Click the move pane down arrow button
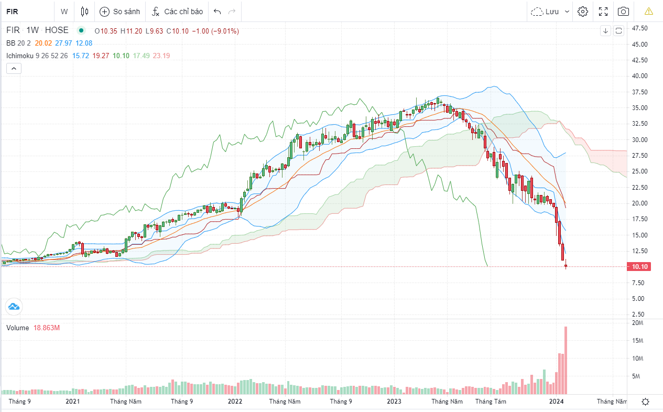Screen dimensions: 663x412 605,31
